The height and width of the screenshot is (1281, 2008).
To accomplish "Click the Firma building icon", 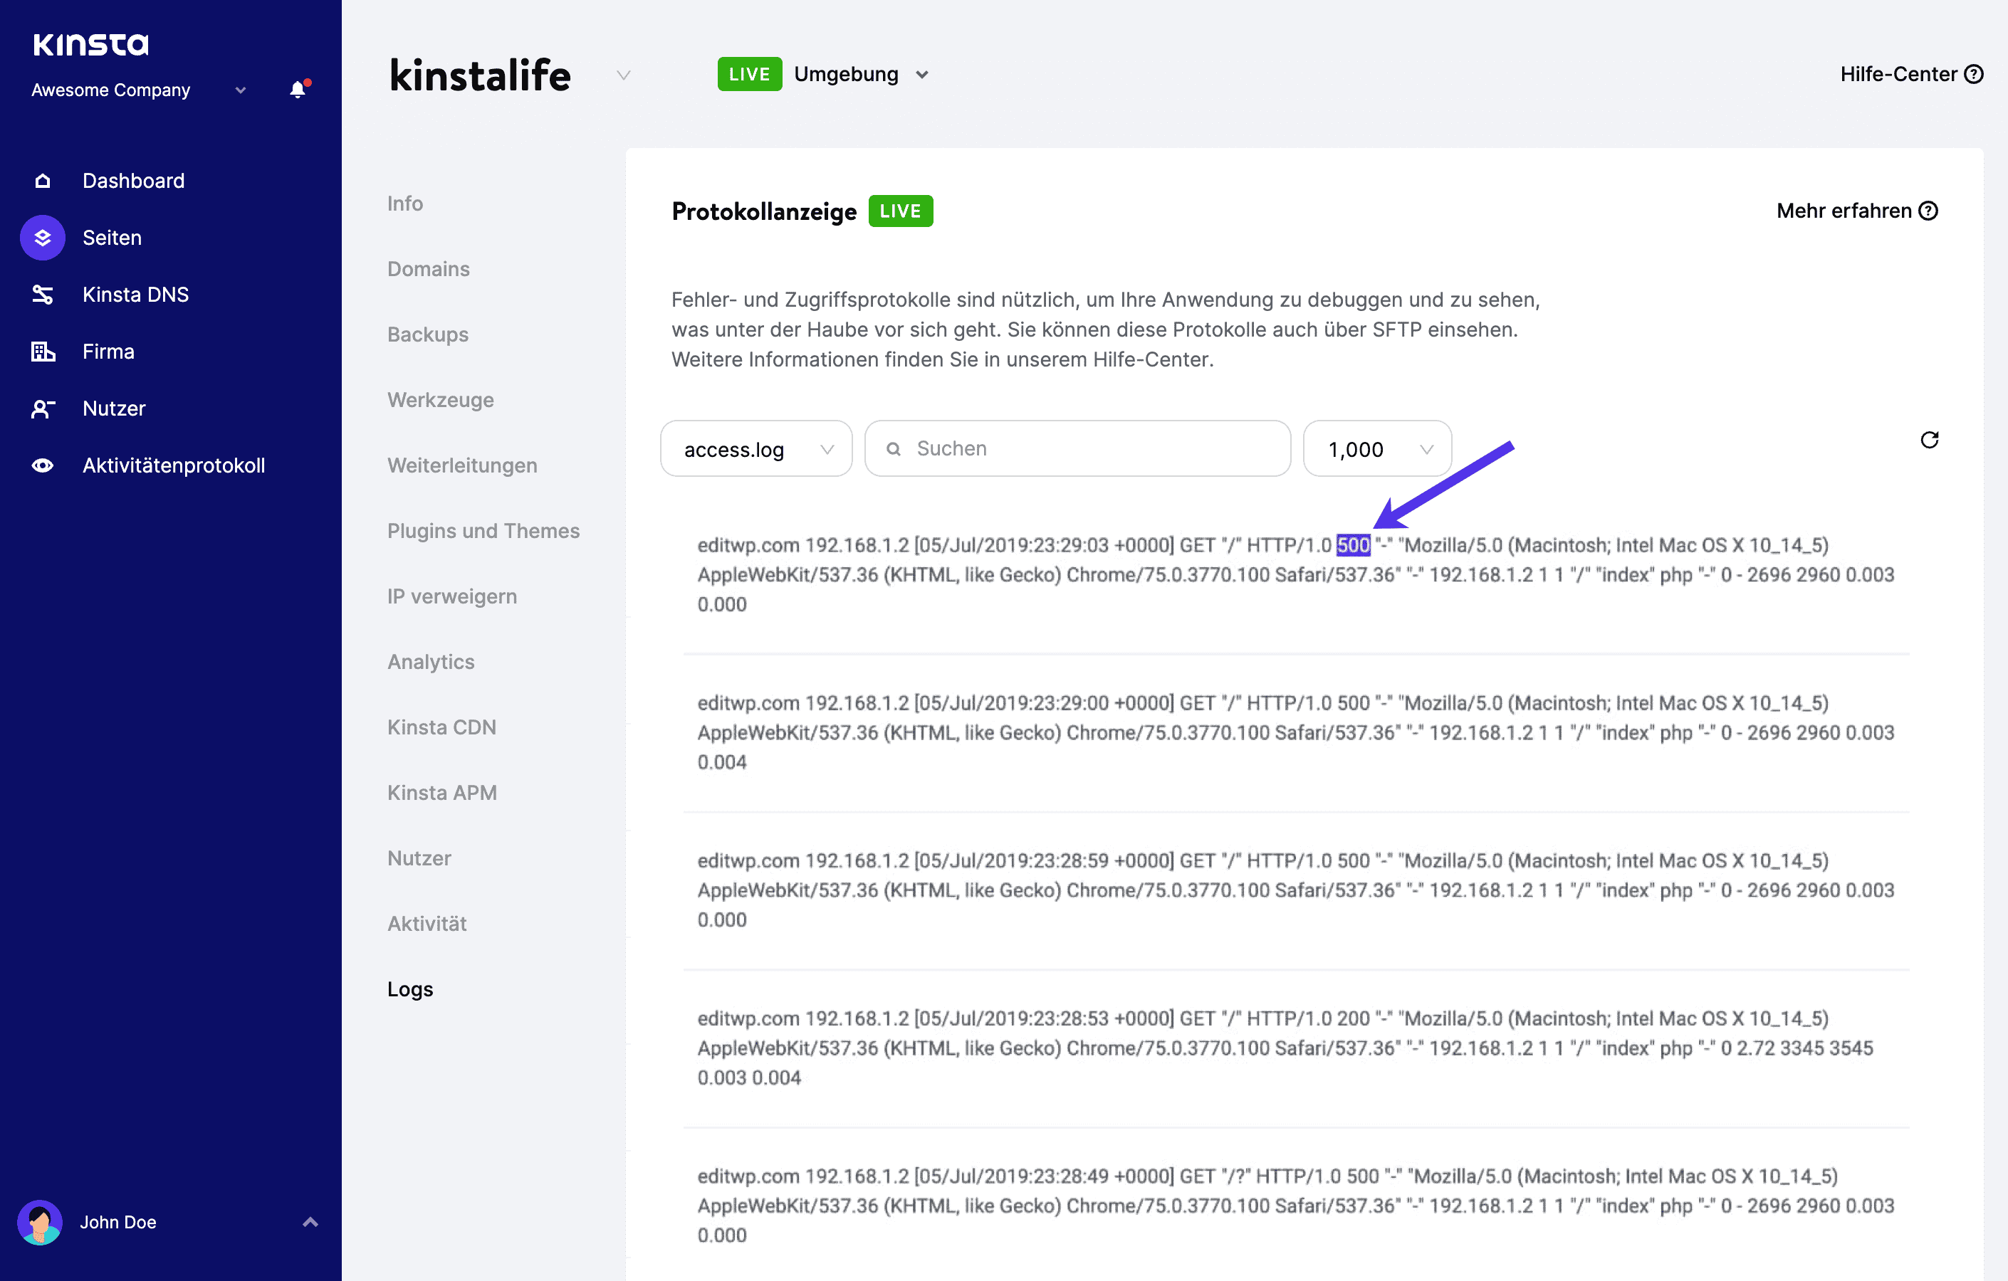I will 43,352.
